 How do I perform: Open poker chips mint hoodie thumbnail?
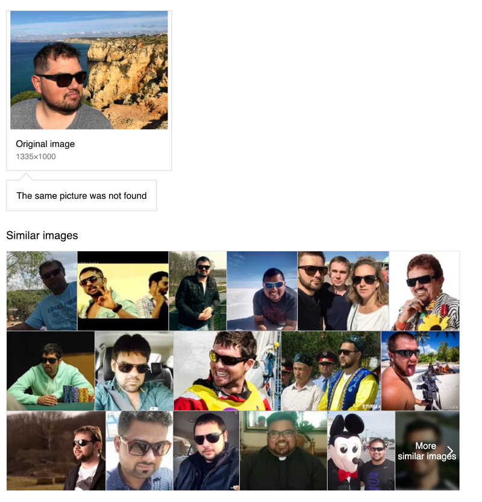click(51, 371)
